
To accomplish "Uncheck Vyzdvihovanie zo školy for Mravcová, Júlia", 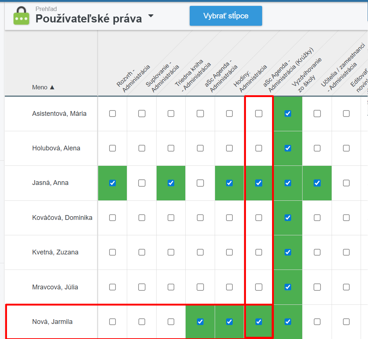I will 288,287.
